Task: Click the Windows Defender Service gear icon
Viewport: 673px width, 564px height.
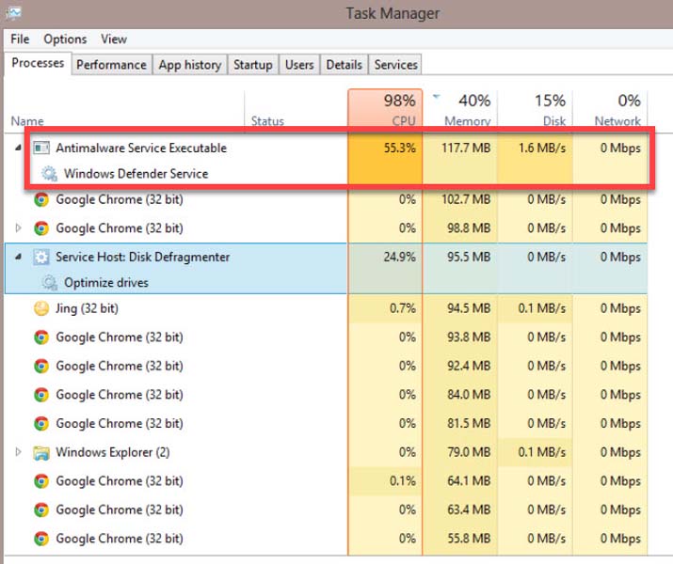Action: (x=49, y=174)
